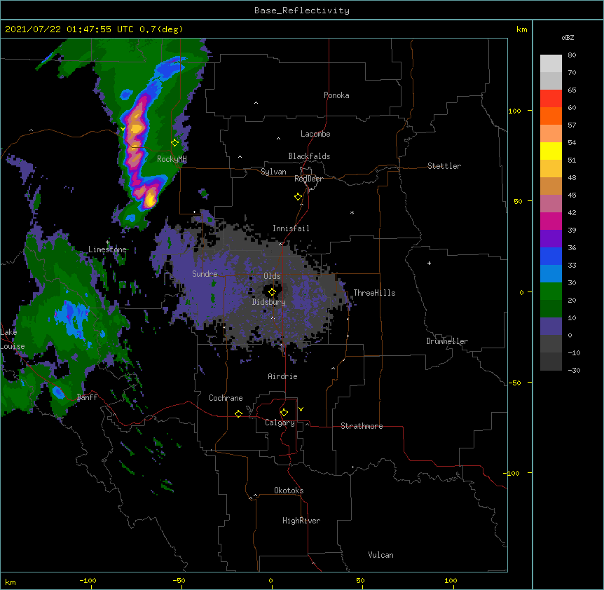
Task: Click the Ponoka city label
Action: (x=336, y=95)
